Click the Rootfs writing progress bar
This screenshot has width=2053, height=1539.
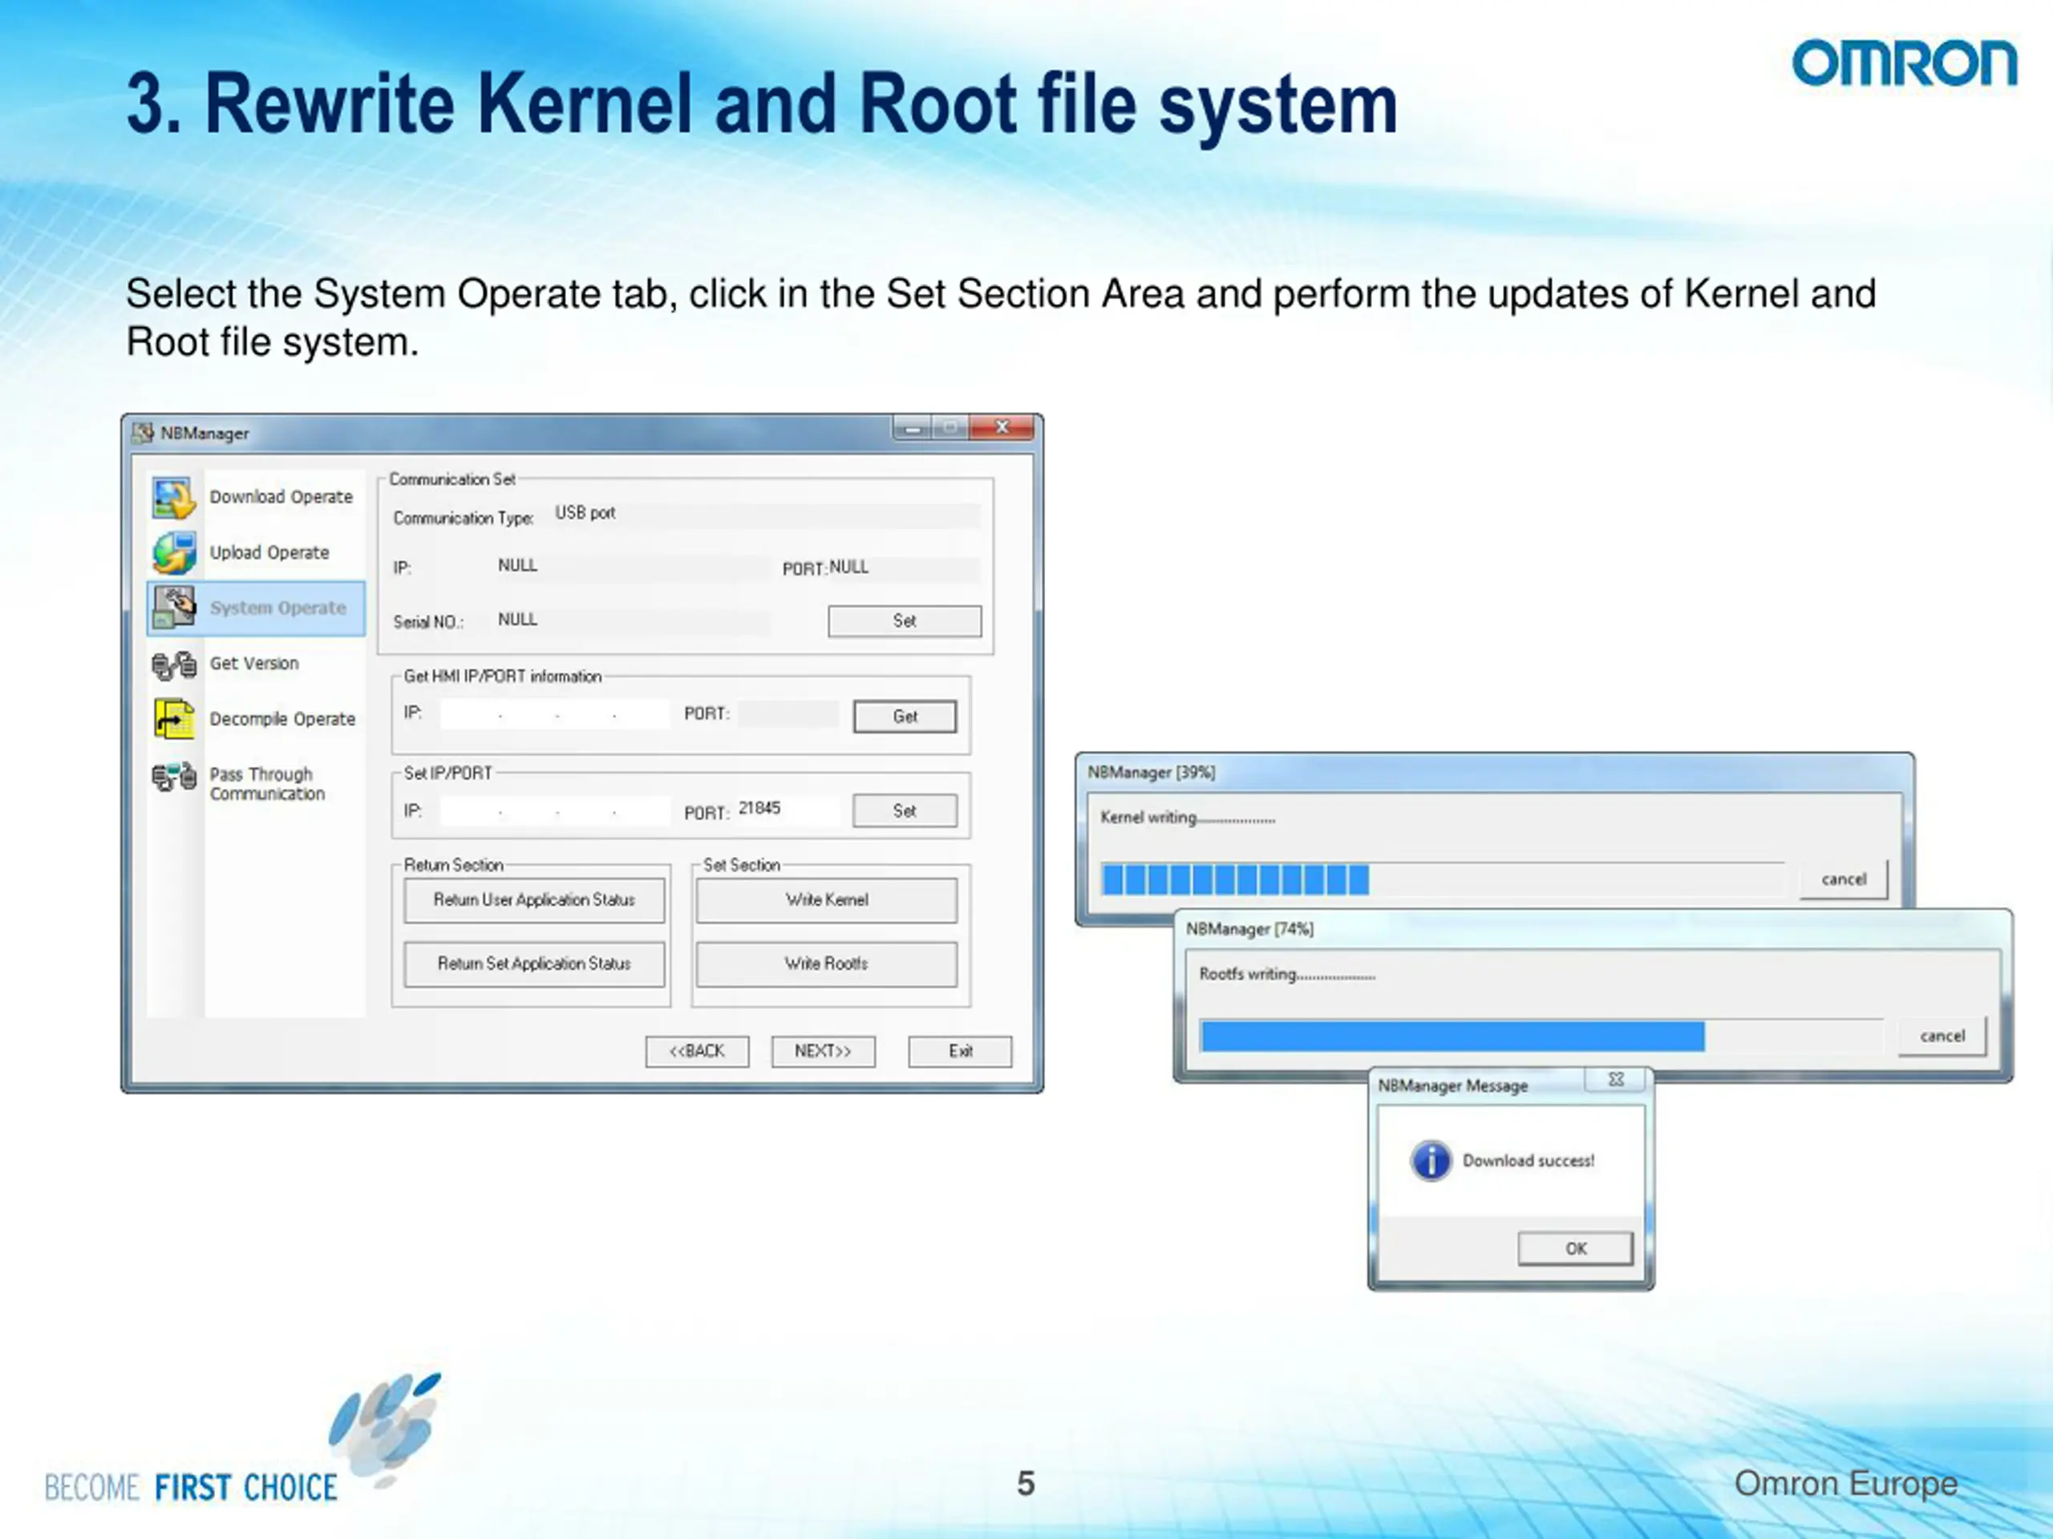click(x=1541, y=1036)
